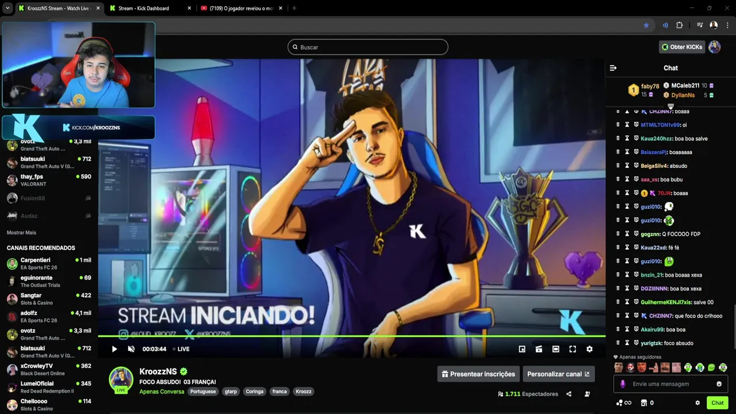Enter fullscreen in the video player
Viewport: 736px width, 414px height.
point(573,349)
